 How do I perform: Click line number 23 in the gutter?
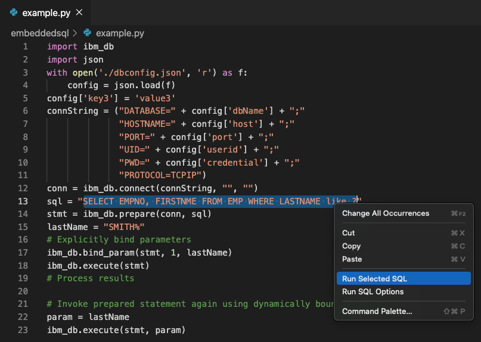coord(23,330)
